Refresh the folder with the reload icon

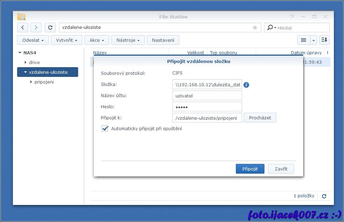(x=50, y=27)
